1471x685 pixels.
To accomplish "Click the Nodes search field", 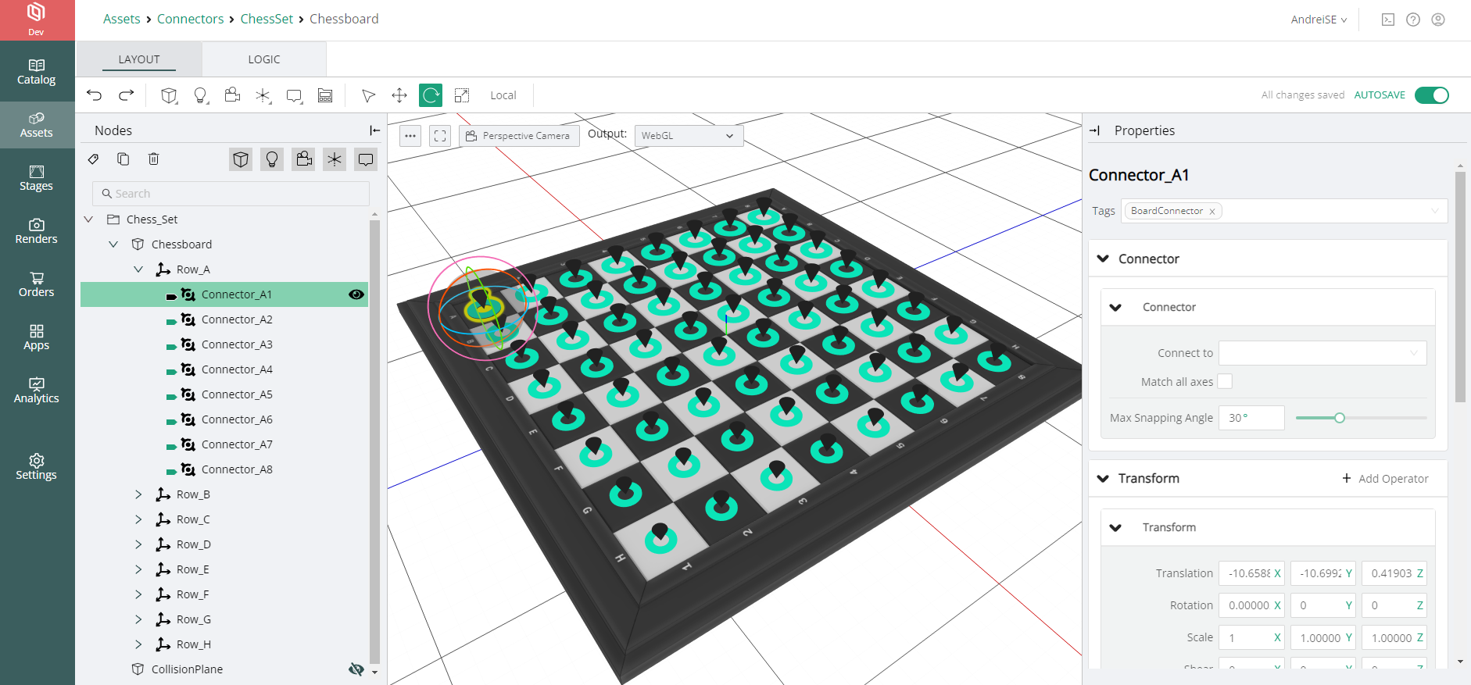I will 231,194.
